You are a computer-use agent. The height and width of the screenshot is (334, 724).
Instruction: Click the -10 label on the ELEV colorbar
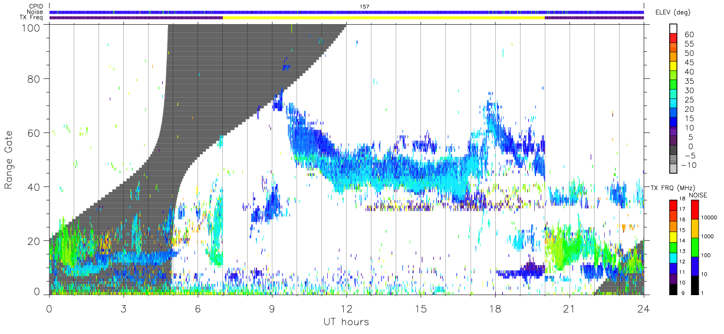tap(687, 165)
